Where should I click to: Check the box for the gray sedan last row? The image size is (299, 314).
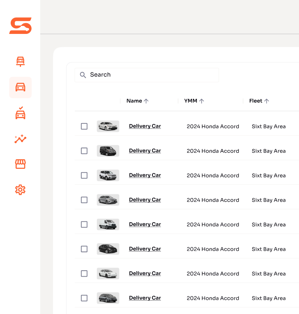pos(84,298)
